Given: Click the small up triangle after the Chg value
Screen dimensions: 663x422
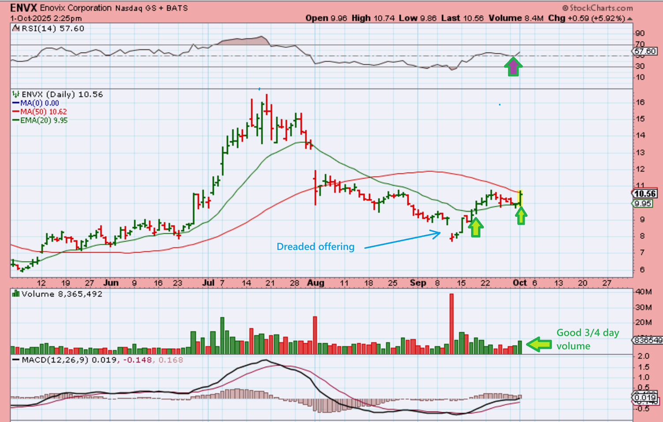Looking at the screenshot, I should pos(629,19).
